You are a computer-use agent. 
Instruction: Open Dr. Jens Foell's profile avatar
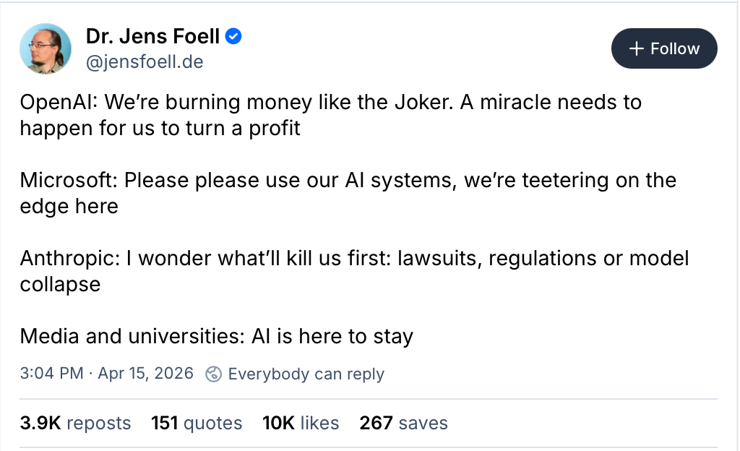point(46,48)
